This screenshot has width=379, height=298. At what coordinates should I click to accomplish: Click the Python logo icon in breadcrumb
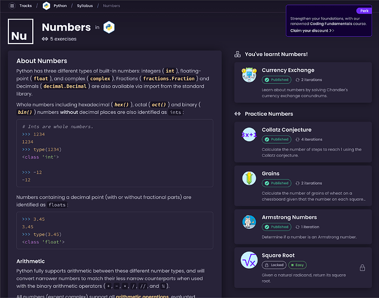point(46,5)
